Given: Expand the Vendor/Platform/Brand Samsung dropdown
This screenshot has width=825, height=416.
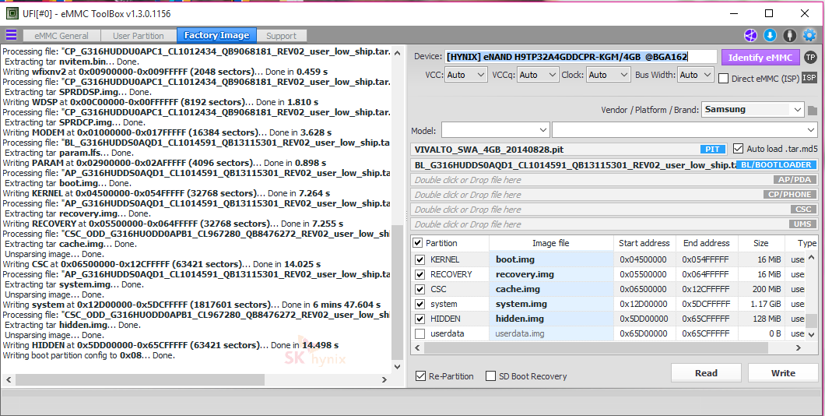Looking at the screenshot, I should 753,110.
